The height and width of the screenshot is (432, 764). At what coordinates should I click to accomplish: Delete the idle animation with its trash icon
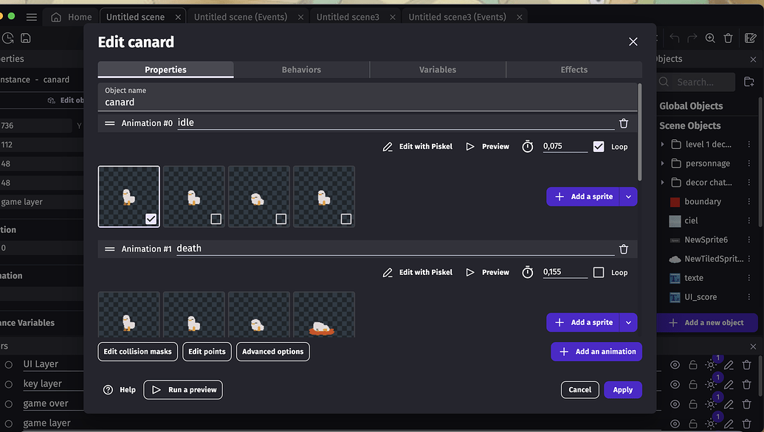(624, 124)
